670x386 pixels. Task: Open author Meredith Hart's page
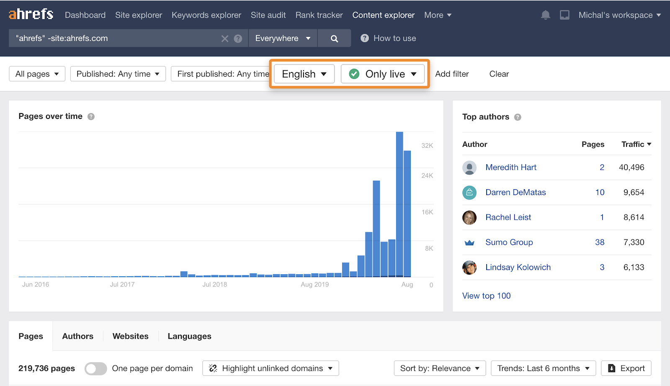click(x=510, y=167)
